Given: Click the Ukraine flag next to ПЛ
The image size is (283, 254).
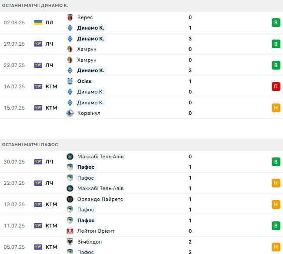Looking at the screenshot, I should [x=38, y=23].
